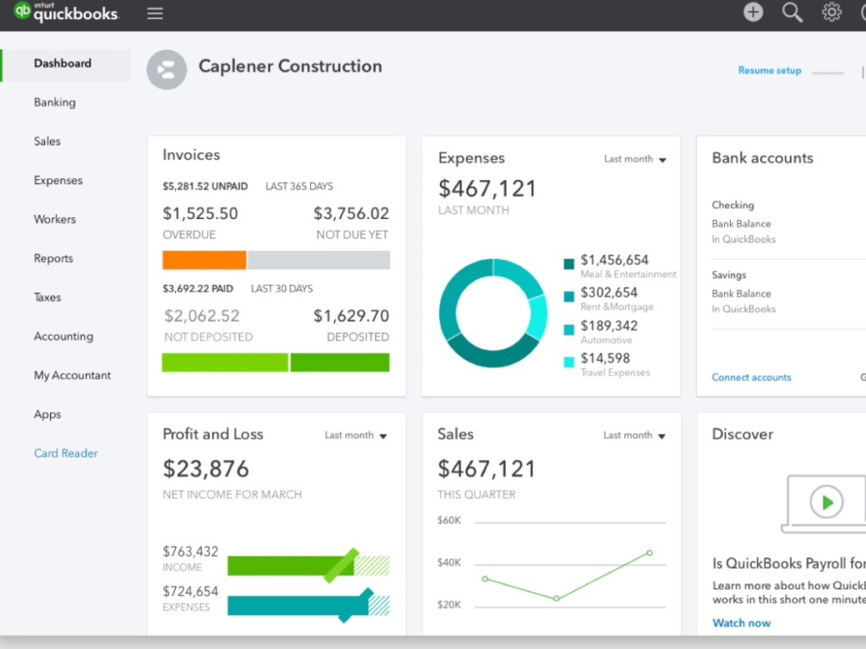Open Profit and Loss Last month dropdown
Image resolution: width=866 pixels, height=649 pixels.
(356, 435)
